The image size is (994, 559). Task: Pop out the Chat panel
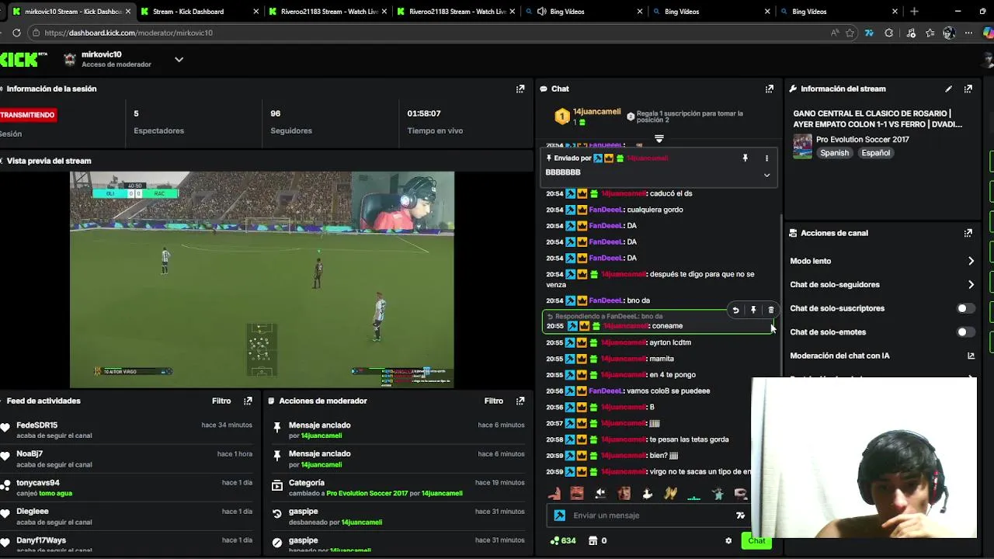click(770, 89)
